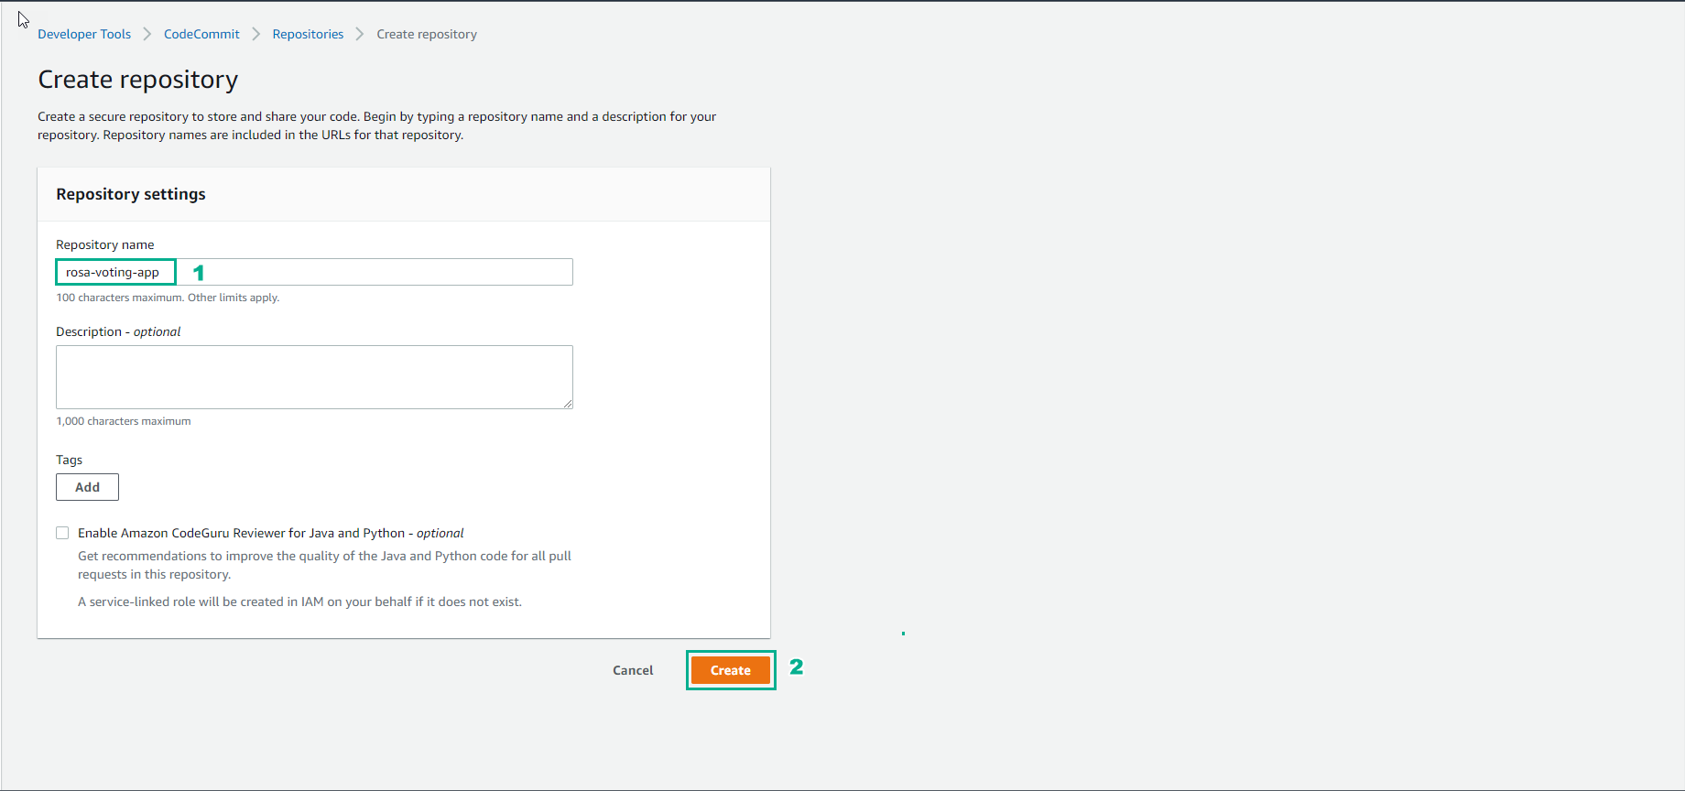Click the chevron after CodeCommit breadcrumb
Image resolution: width=1685 pixels, height=791 pixels.
pyautogui.click(x=256, y=34)
